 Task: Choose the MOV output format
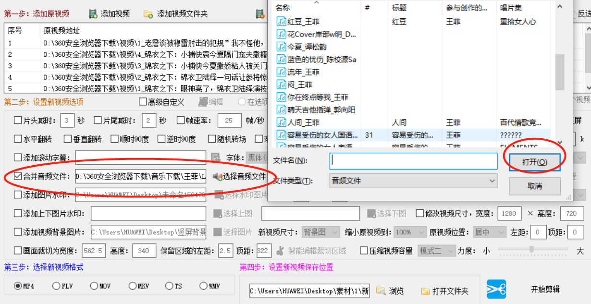pos(93,286)
